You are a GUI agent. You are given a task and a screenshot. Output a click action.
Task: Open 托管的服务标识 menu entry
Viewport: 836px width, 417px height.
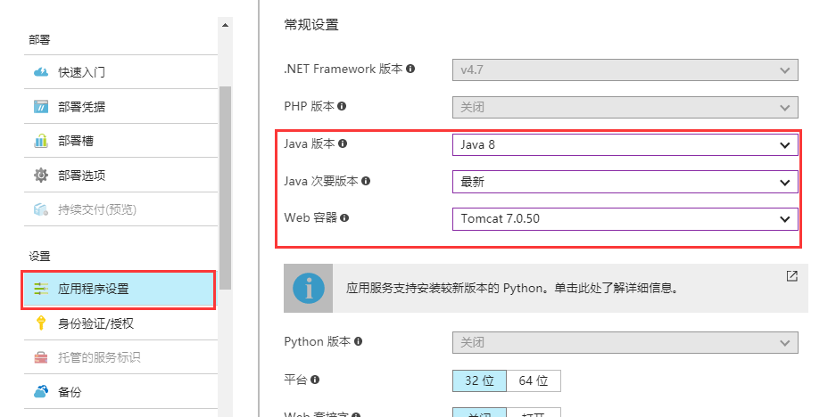point(99,357)
